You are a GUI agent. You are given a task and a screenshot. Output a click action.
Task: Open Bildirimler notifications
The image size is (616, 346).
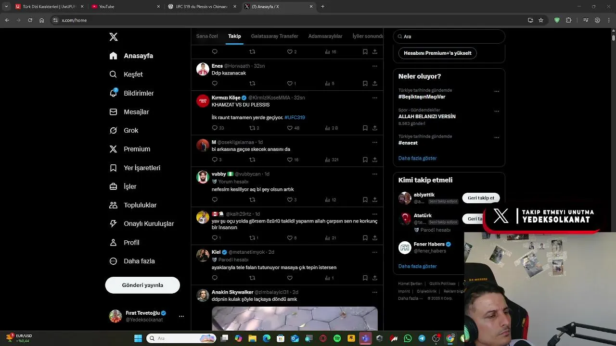coord(131,93)
